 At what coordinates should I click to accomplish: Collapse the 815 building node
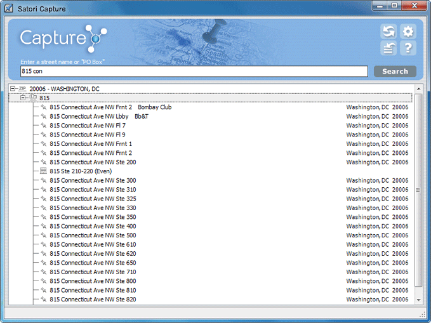coord(23,98)
